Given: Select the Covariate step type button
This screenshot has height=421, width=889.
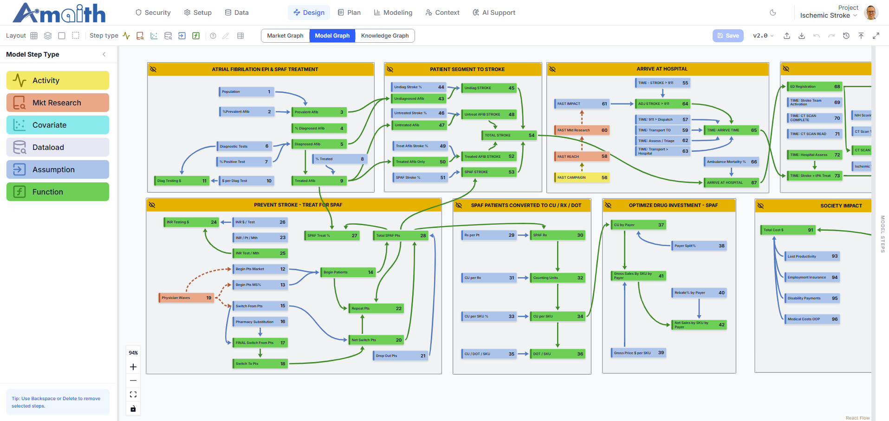Looking at the screenshot, I should [x=58, y=125].
